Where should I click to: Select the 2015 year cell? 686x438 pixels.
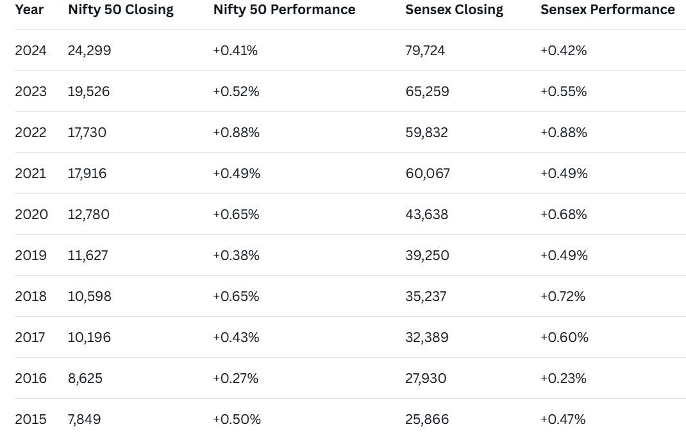coord(31,419)
